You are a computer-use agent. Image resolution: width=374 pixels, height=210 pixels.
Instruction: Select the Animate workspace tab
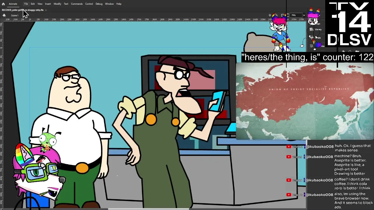(x=13, y=4)
